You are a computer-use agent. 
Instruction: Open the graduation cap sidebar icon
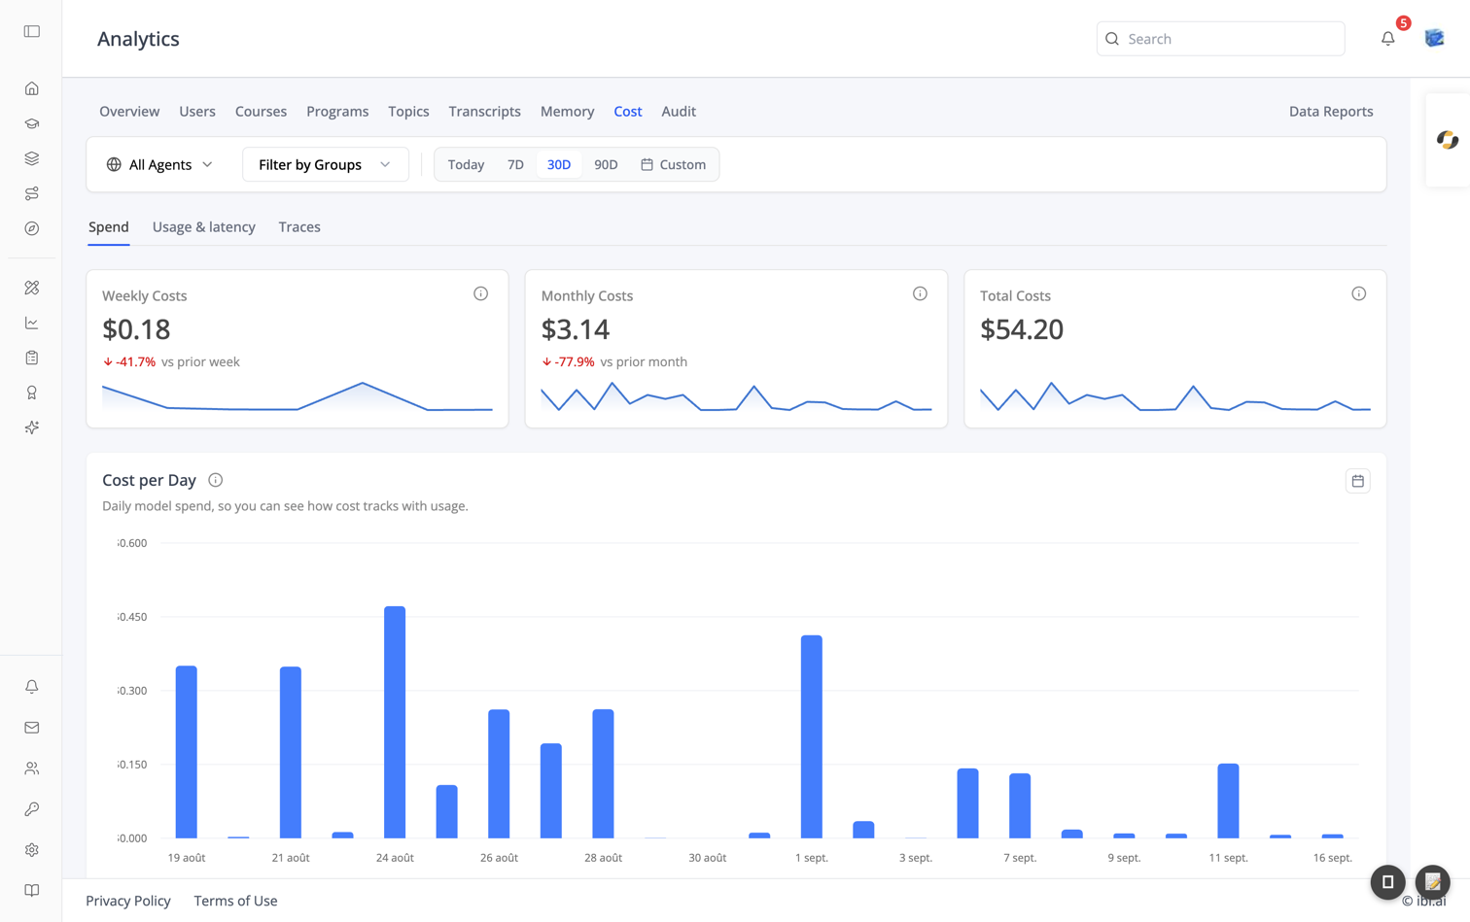32,123
